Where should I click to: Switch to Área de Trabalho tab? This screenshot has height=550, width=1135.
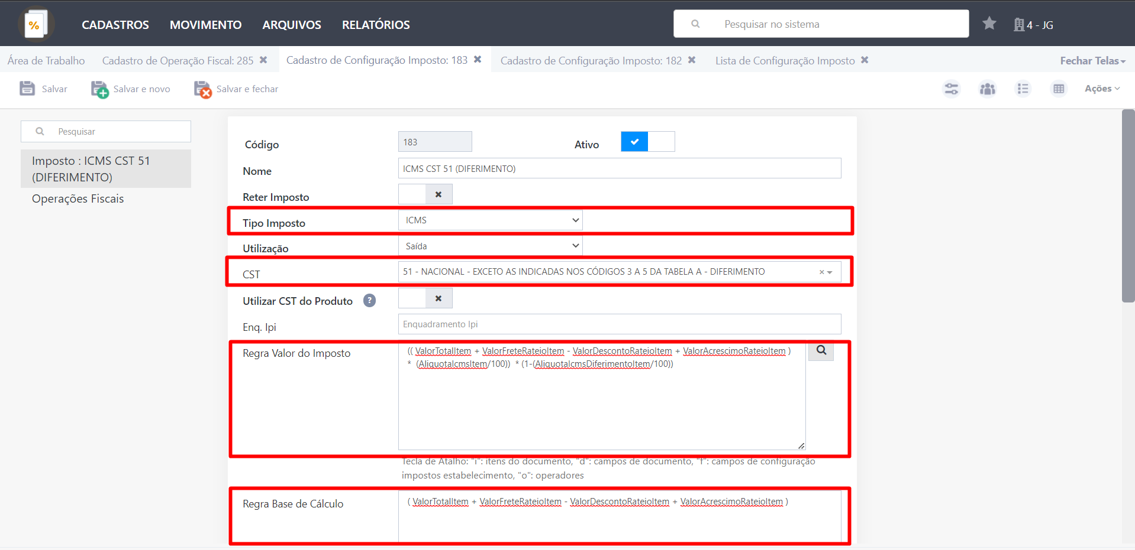46,61
